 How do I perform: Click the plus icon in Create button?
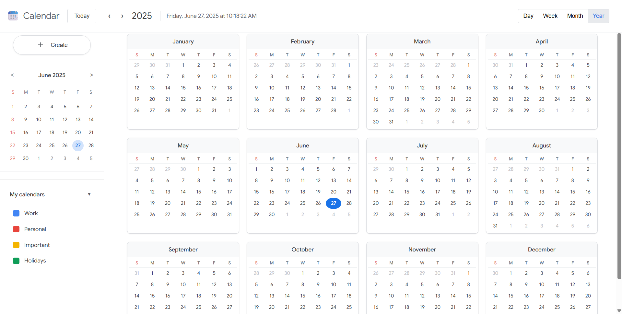click(41, 45)
